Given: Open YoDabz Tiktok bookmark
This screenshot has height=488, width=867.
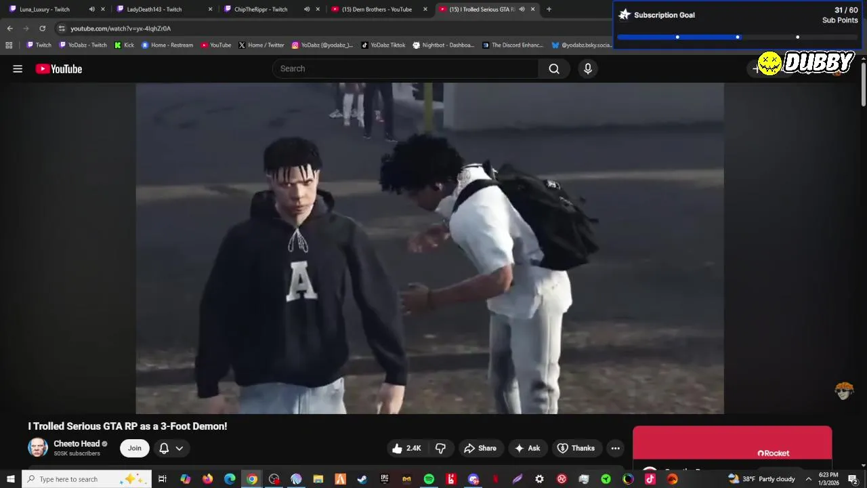Looking at the screenshot, I should click(x=383, y=45).
